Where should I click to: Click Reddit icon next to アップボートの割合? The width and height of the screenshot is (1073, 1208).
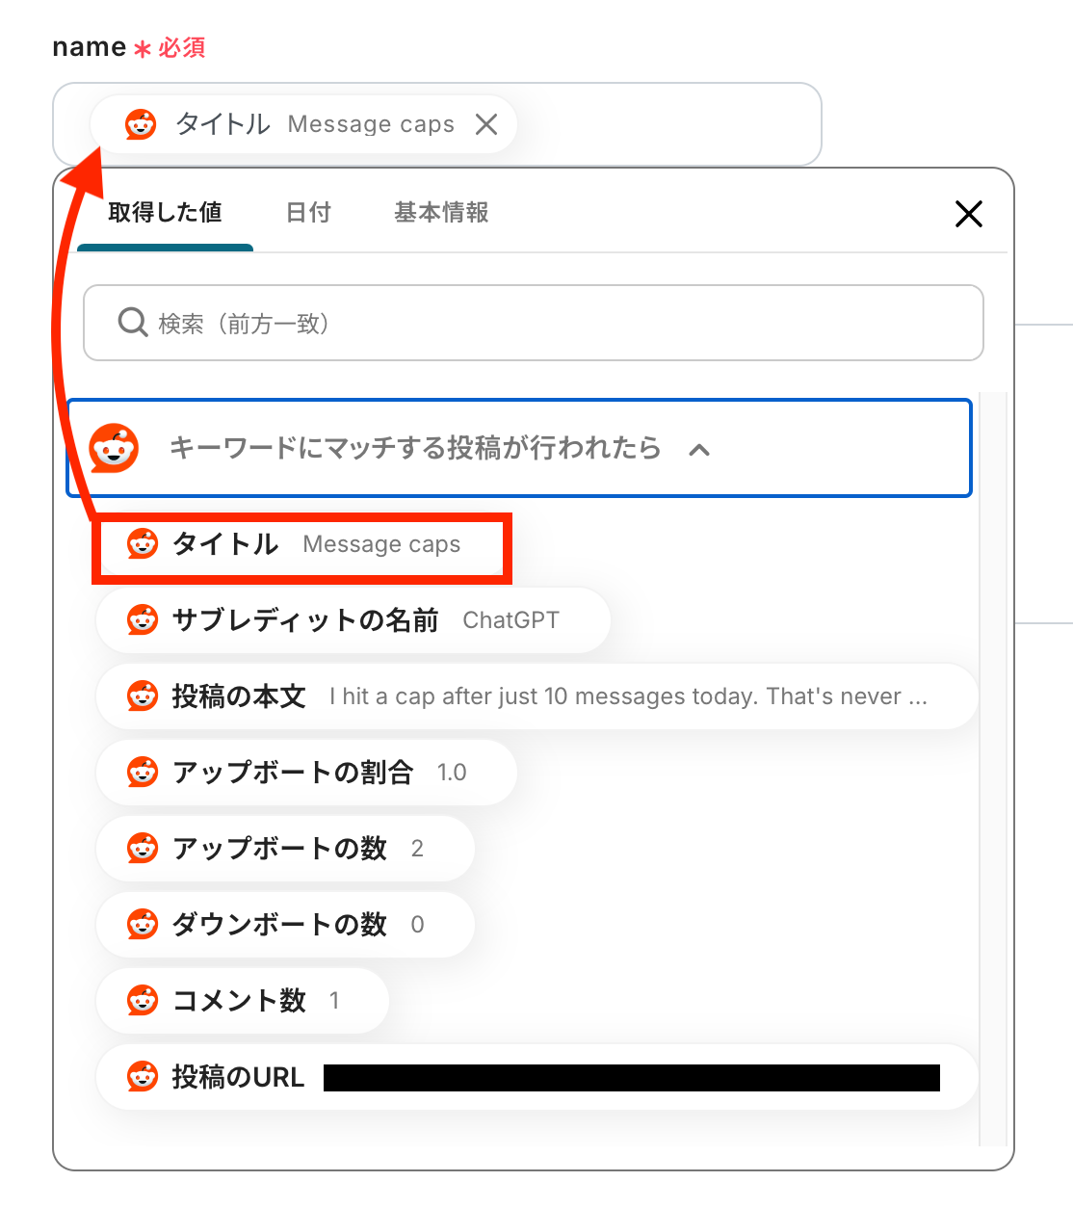(143, 773)
